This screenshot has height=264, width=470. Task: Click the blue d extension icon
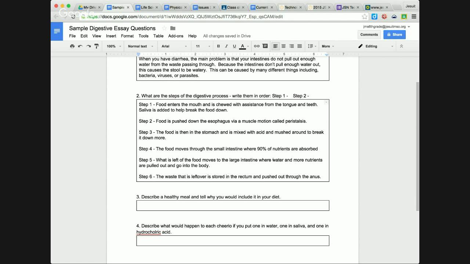click(x=375, y=16)
